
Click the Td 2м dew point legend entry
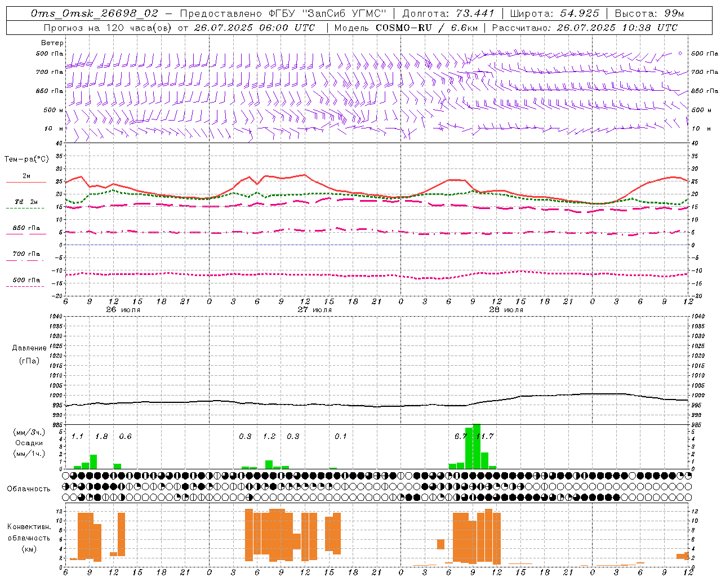click(x=26, y=202)
